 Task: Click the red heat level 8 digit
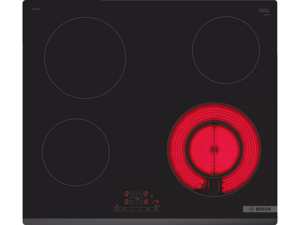[x=147, y=202]
